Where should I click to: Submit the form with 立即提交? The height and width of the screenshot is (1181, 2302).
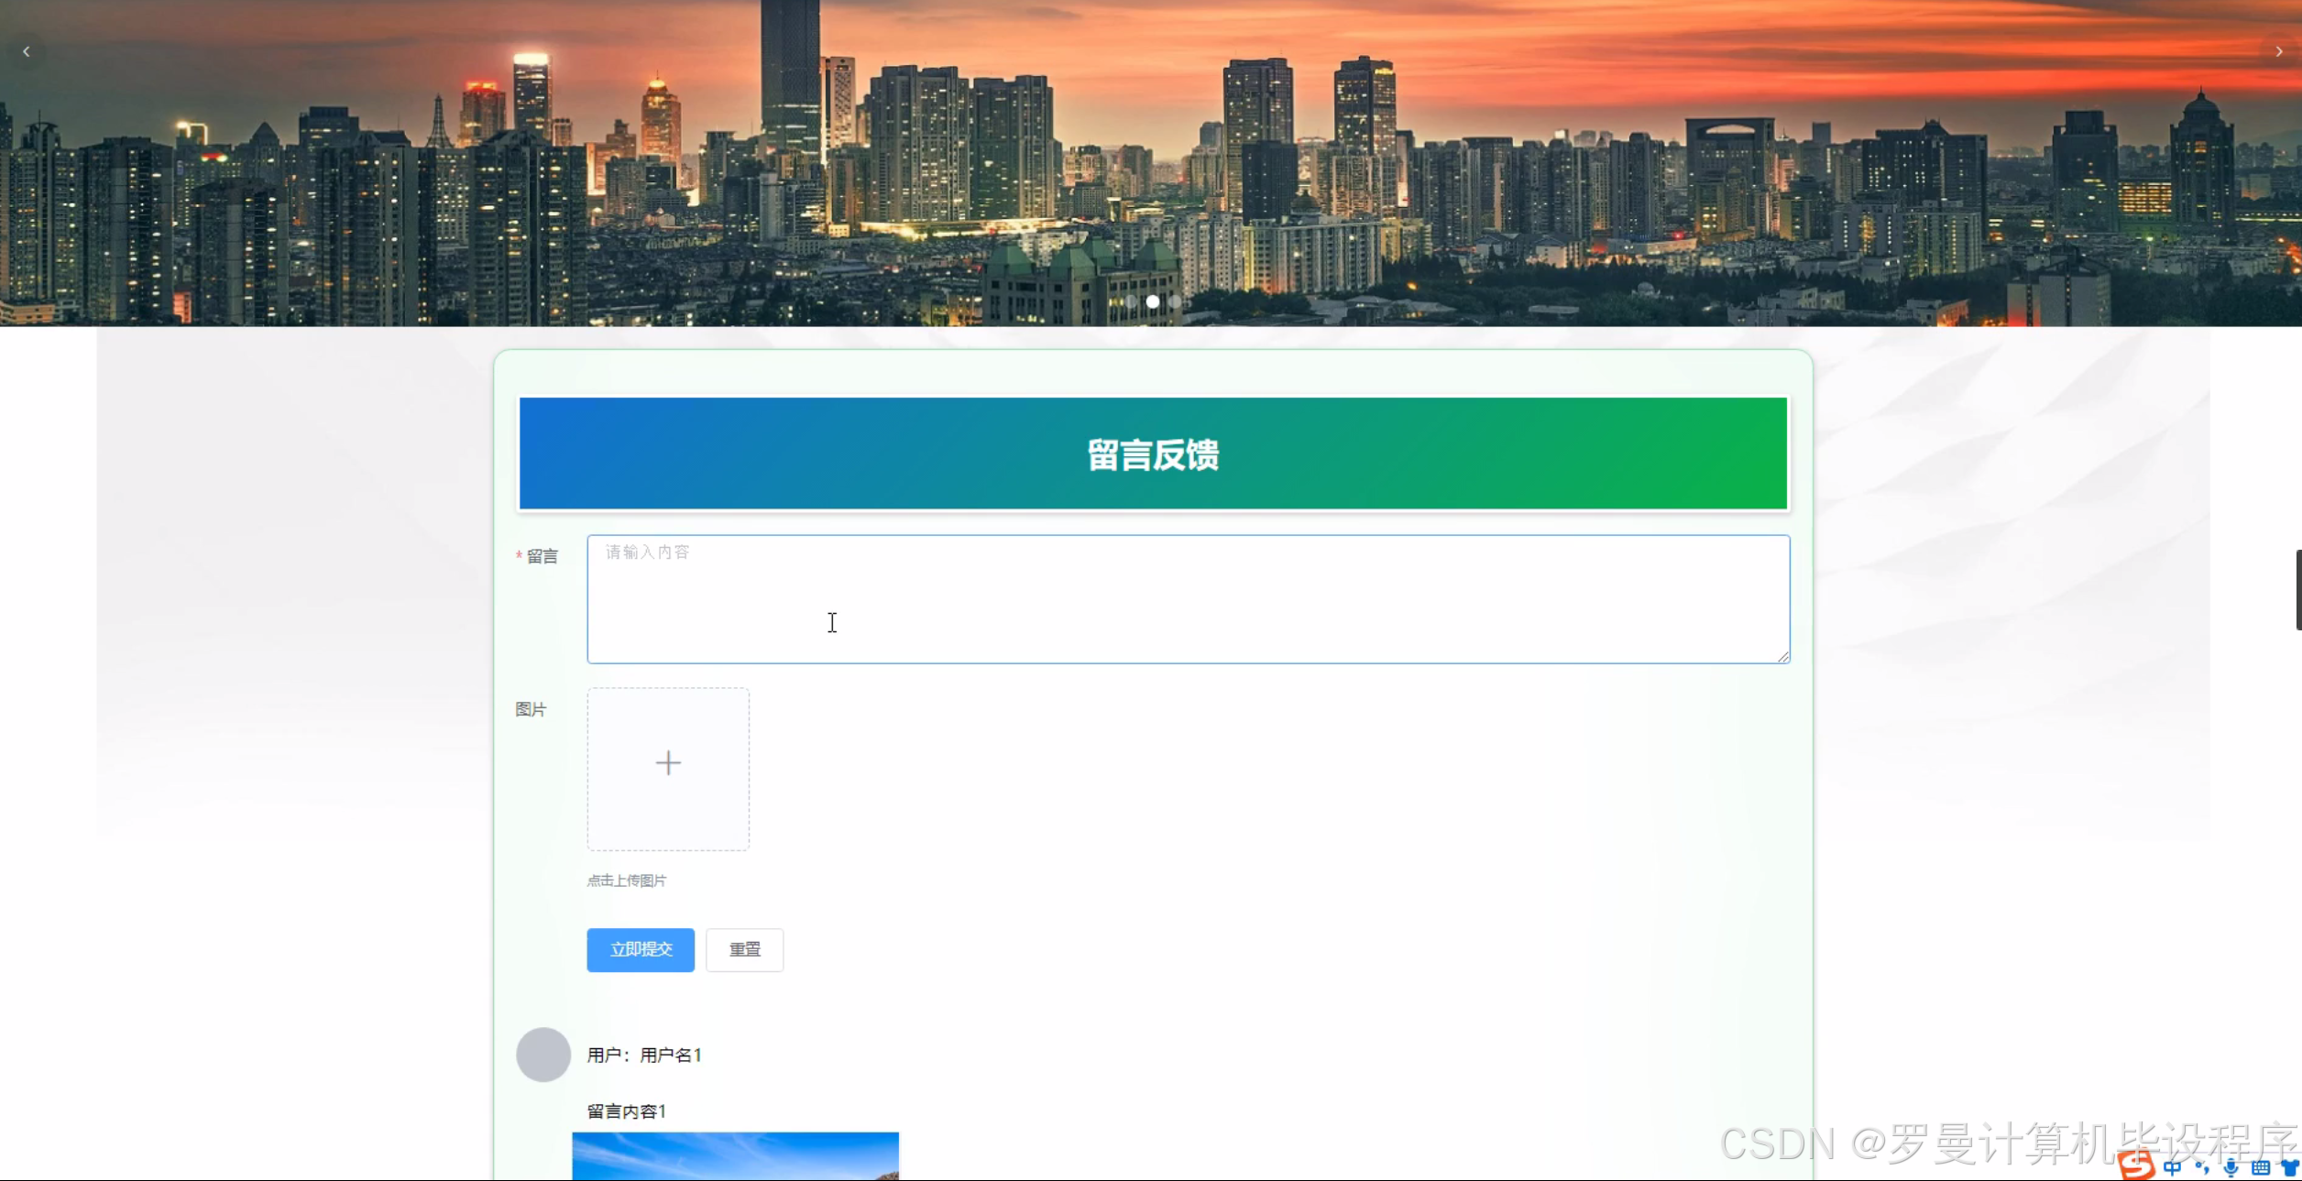[x=641, y=949]
